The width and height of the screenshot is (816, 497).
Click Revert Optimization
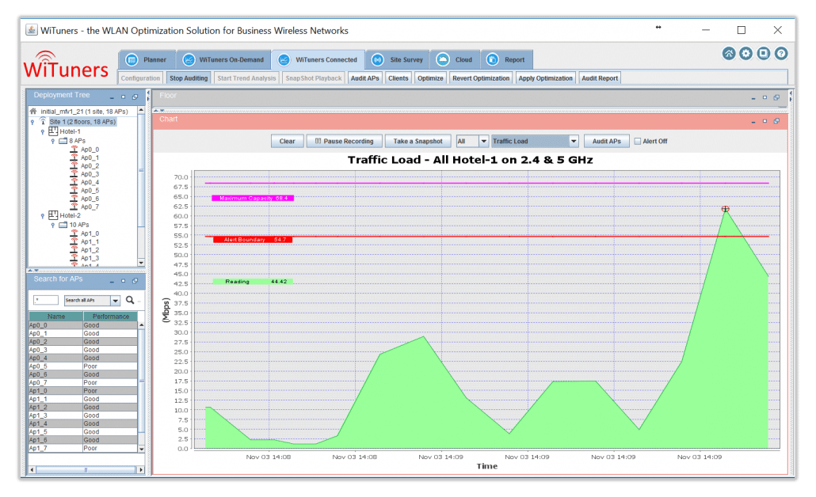[481, 78]
